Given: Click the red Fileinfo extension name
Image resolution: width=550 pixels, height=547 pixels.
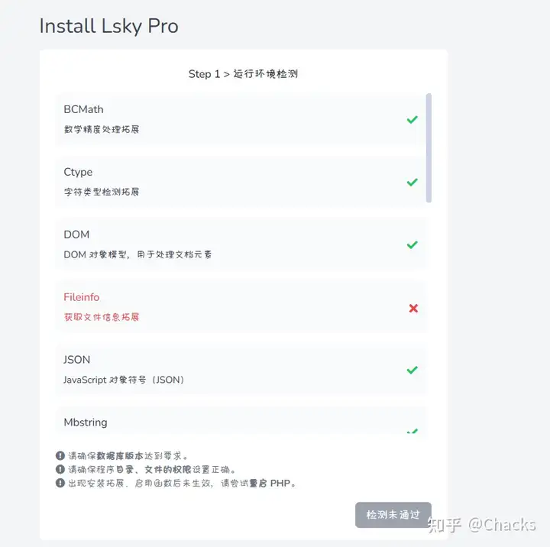Looking at the screenshot, I should click(x=82, y=297).
